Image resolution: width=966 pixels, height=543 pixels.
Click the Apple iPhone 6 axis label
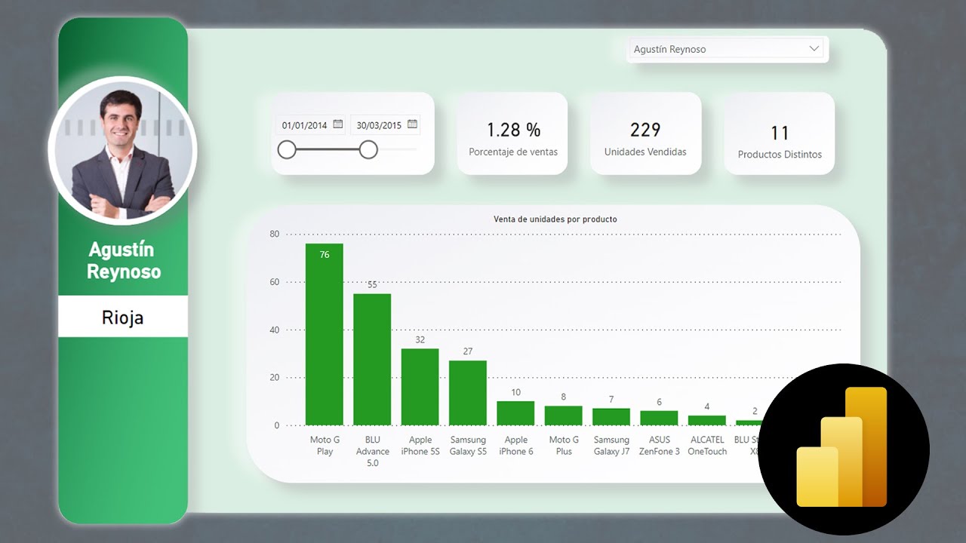coord(516,446)
